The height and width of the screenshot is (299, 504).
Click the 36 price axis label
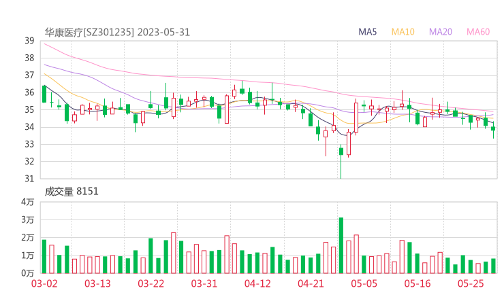[29, 92]
